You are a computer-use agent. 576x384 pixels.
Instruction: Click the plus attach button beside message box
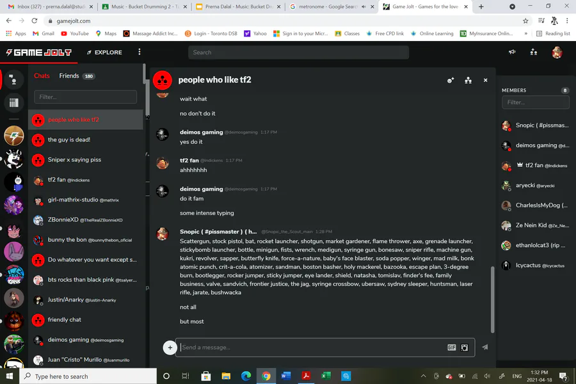click(x=170, y=348)
